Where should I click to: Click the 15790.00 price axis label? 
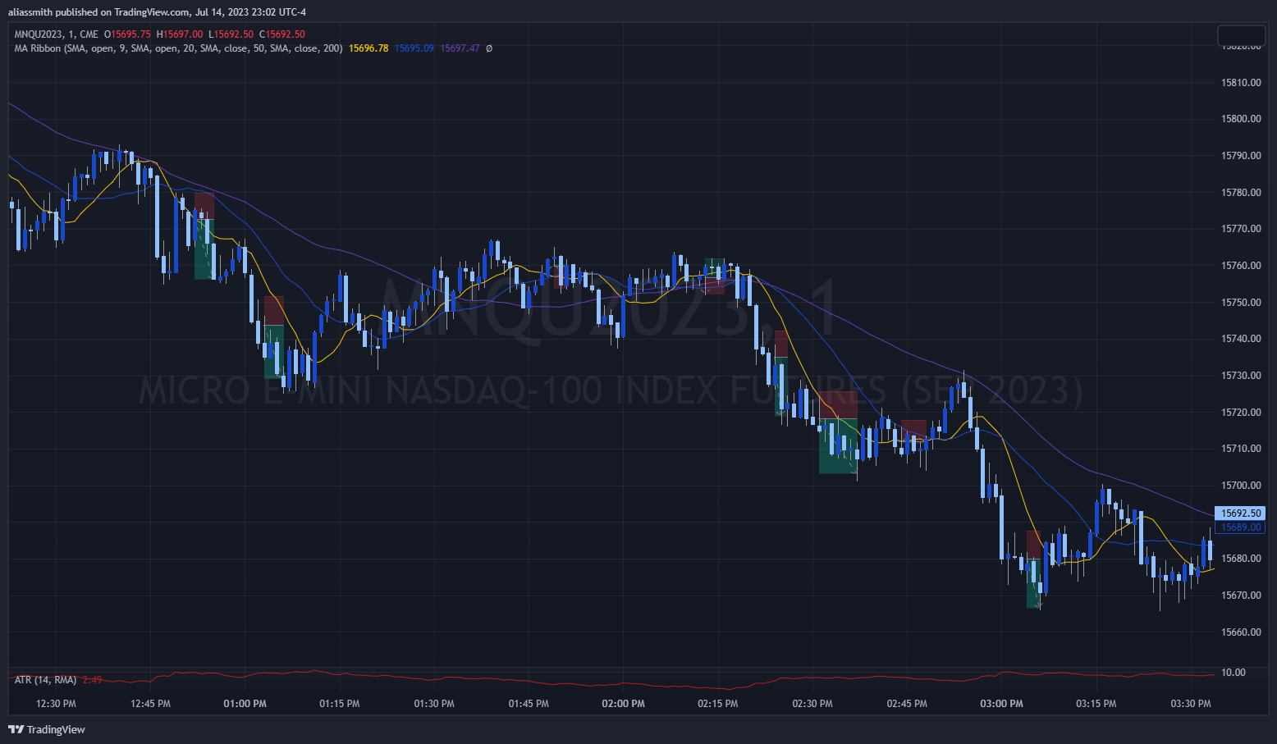pyautogui.click(x=1241, y=156)
